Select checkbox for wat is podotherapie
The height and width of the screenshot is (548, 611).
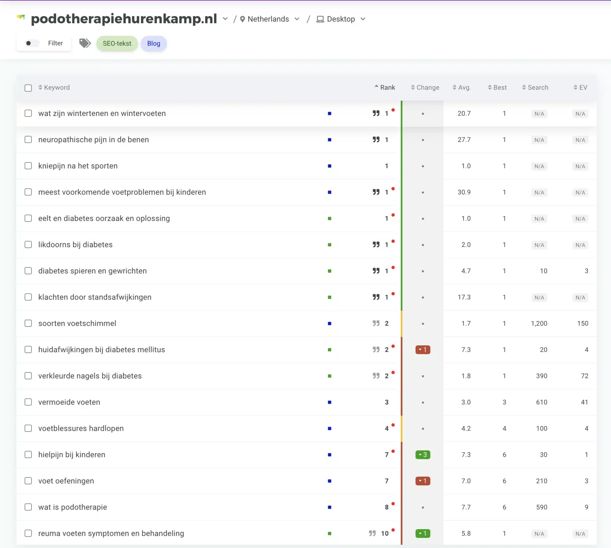(28, 507)
